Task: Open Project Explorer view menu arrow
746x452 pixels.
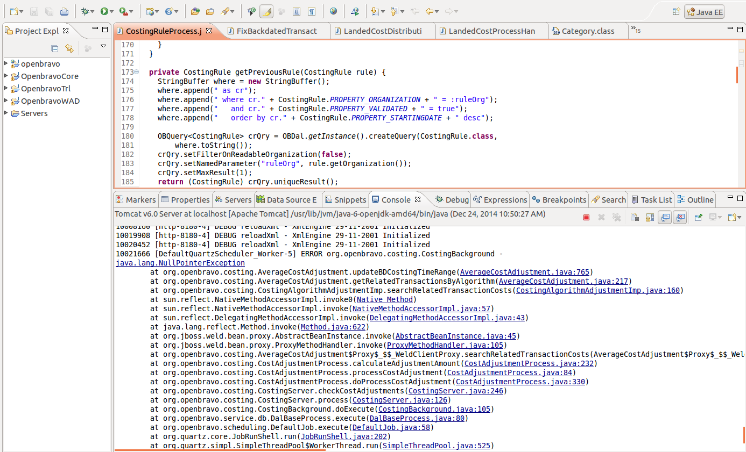Action: [103, 47]
